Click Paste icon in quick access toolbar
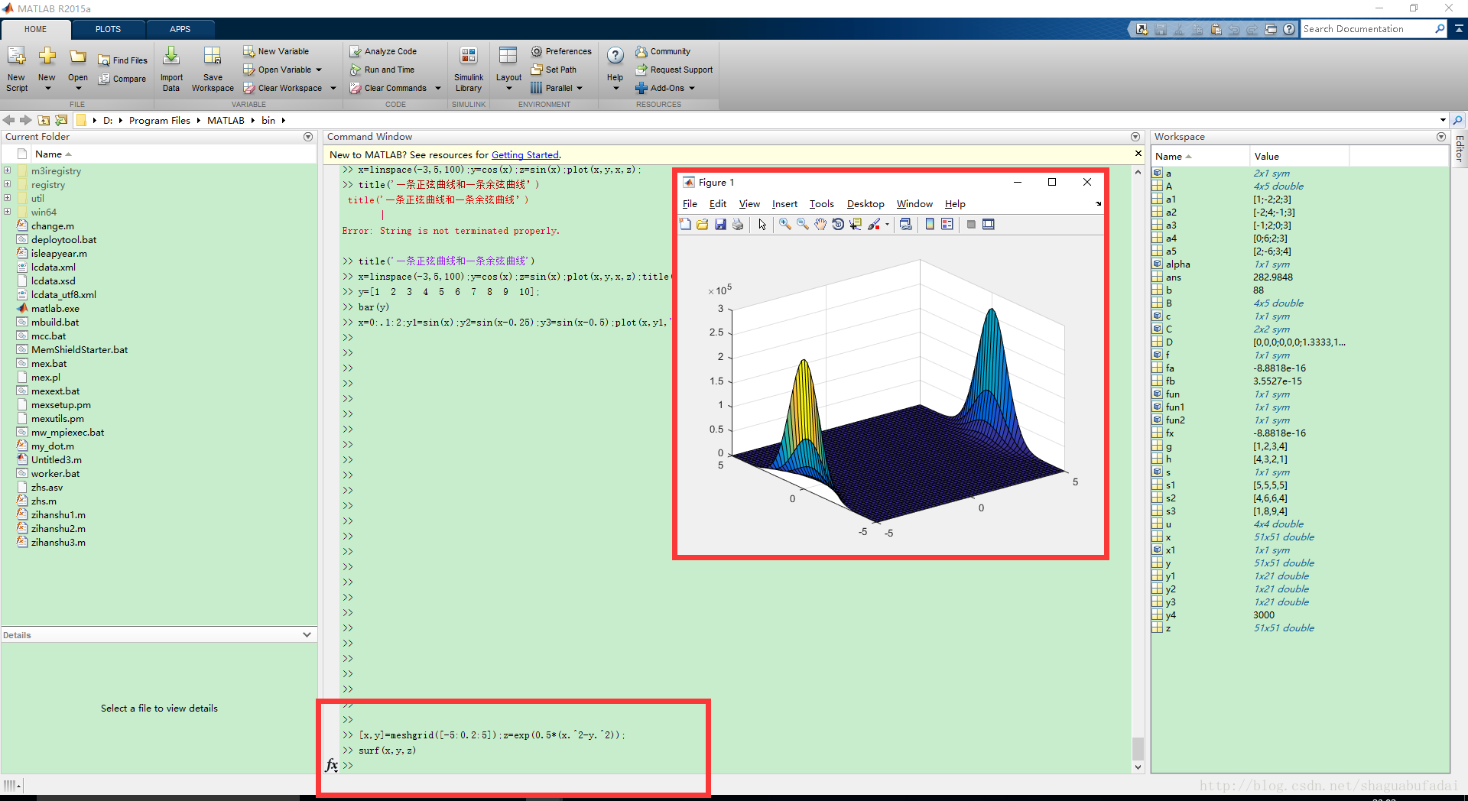 click(1216, 29)
